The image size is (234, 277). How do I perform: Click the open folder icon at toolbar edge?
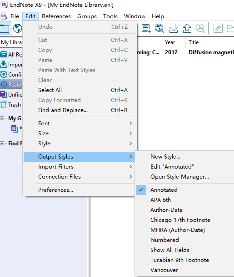(230, 28)
